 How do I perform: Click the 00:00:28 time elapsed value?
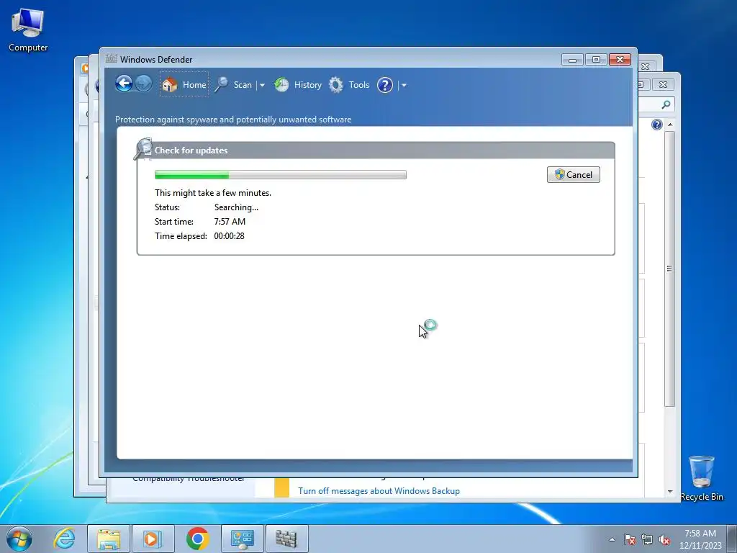coord(229,236)
